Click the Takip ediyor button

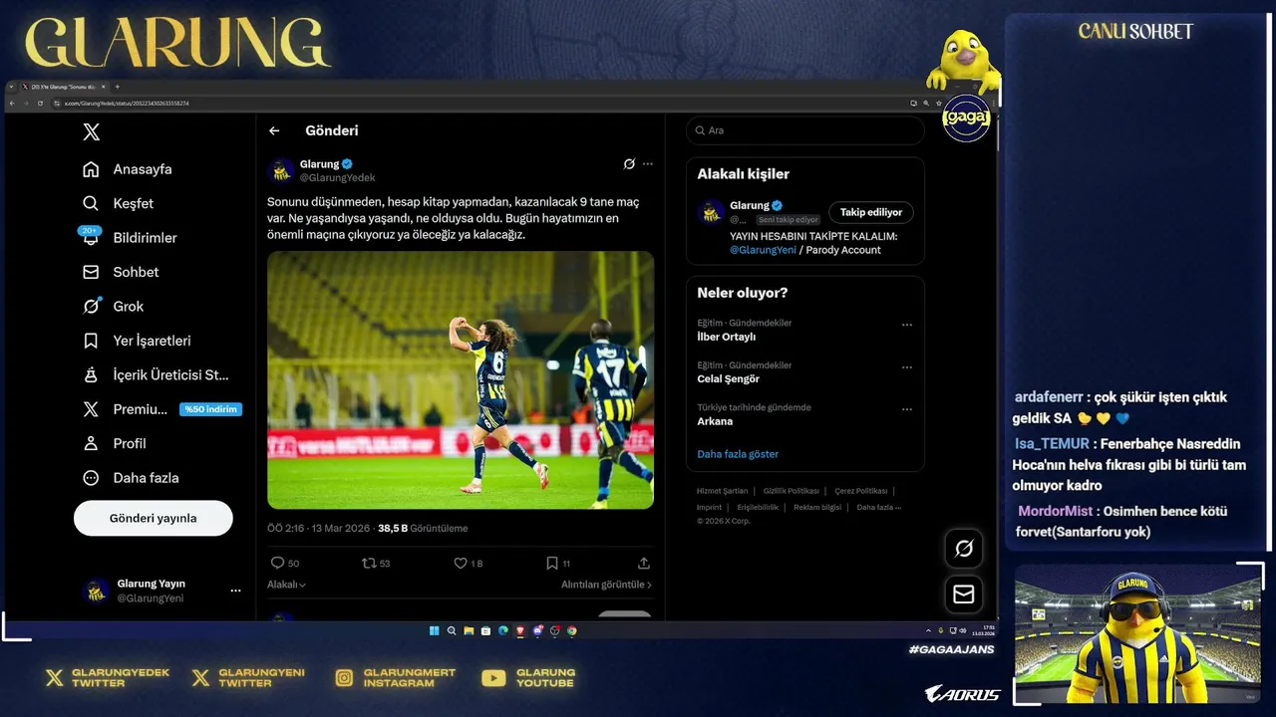point(871,212)
